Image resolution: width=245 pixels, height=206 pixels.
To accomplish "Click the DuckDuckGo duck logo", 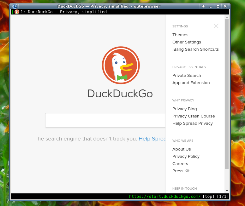I will tap(121, 65).
